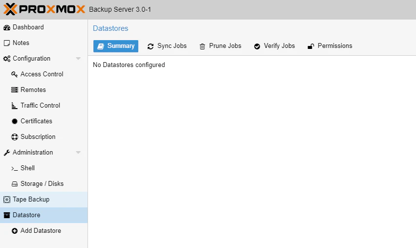Click the Datastore archive box icon
416x248 pixels.
coord(7,215)
